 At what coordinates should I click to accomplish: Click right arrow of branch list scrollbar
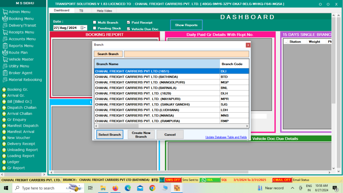[x=247, y=126]
